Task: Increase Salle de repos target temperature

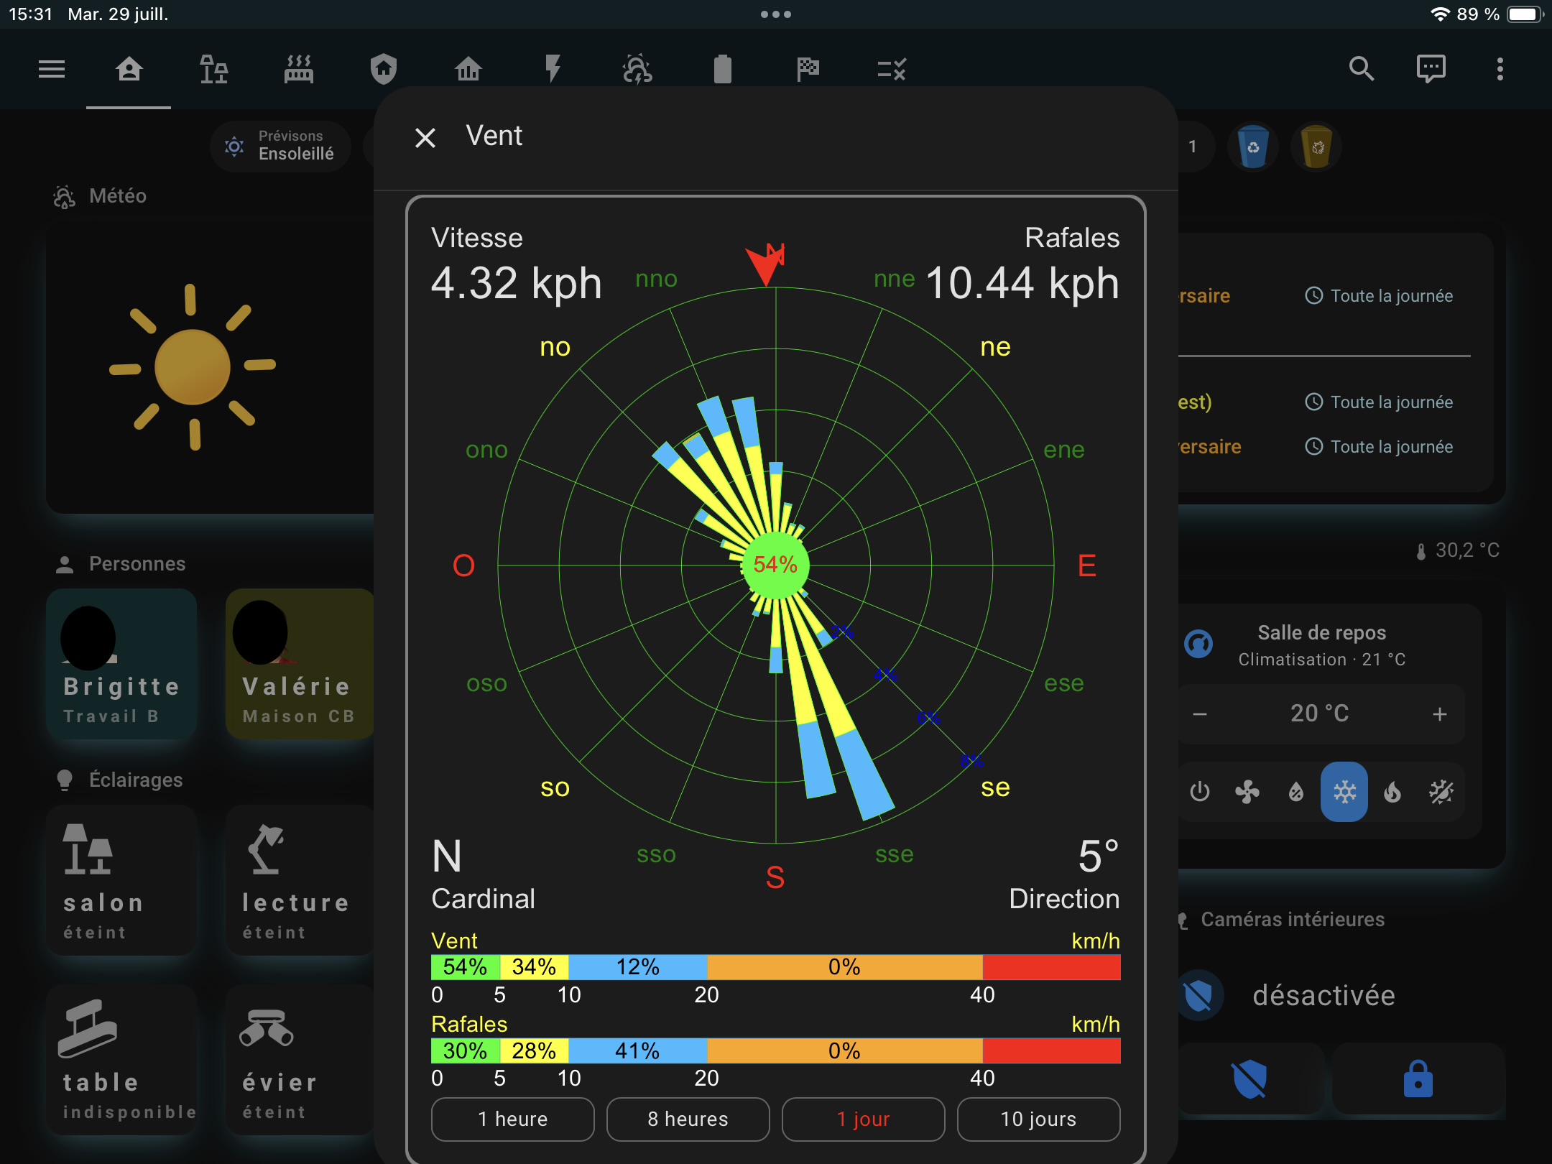Action: click(x=1439, y=713)
